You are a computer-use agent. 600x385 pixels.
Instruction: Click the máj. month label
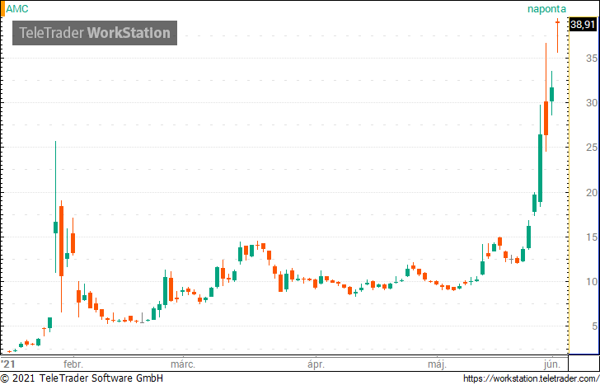[437, 364]
